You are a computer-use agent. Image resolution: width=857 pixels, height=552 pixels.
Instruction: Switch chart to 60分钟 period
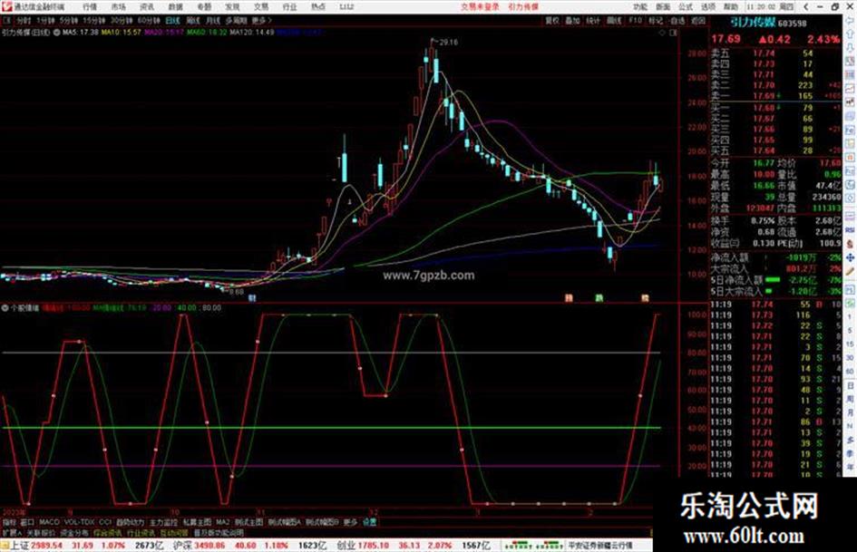click(149, 20)
